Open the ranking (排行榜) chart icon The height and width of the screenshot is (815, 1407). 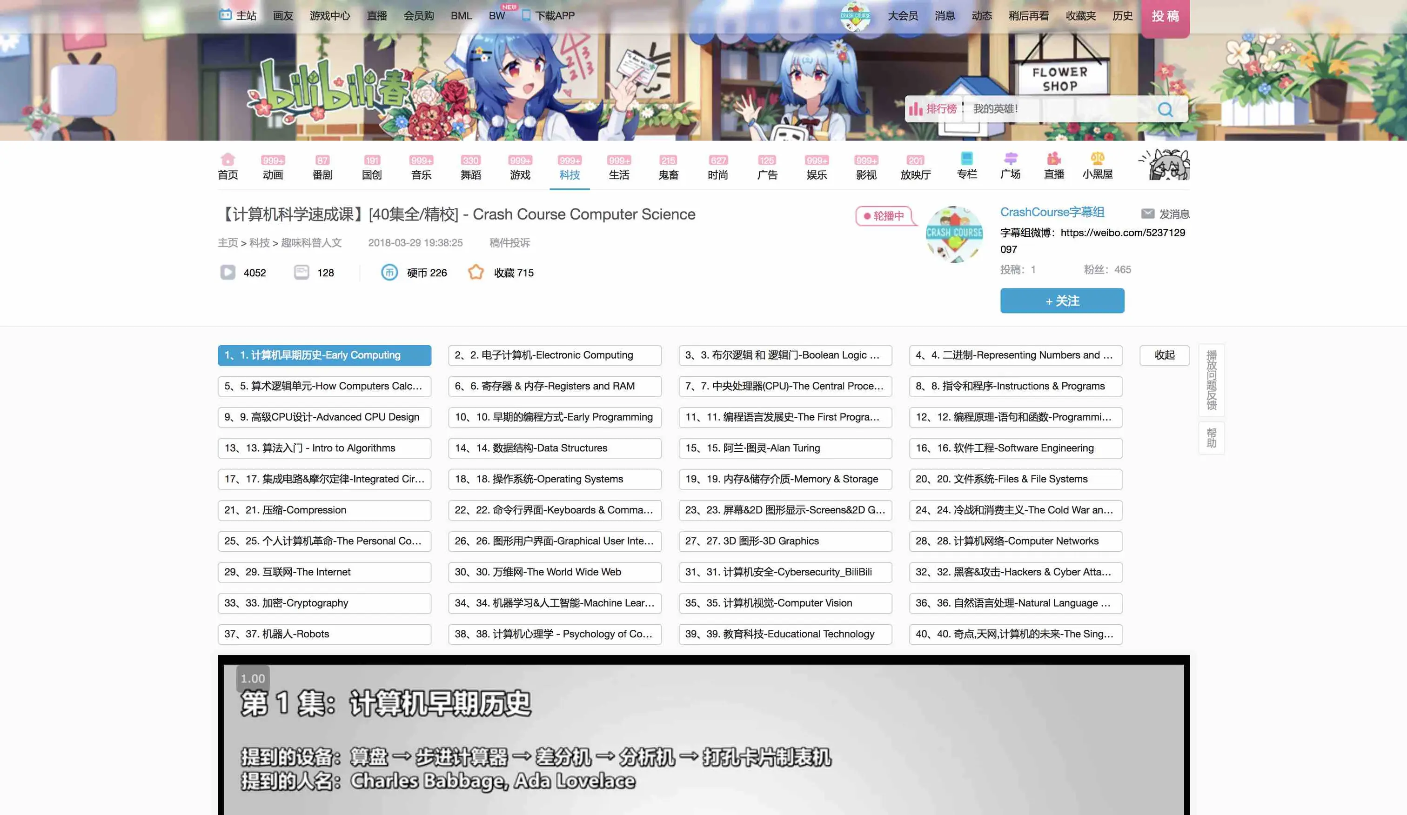pos(916,109)
